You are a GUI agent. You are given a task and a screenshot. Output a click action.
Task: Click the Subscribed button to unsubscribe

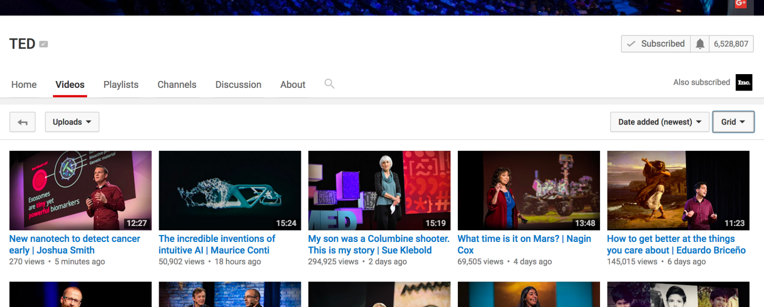click(x=656, y=44)
